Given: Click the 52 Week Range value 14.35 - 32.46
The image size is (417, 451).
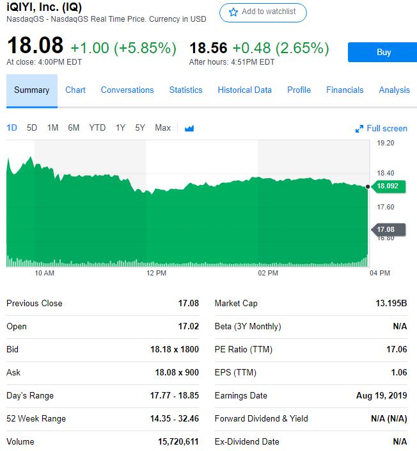Looking at the screenshot, I should [175, 418].
